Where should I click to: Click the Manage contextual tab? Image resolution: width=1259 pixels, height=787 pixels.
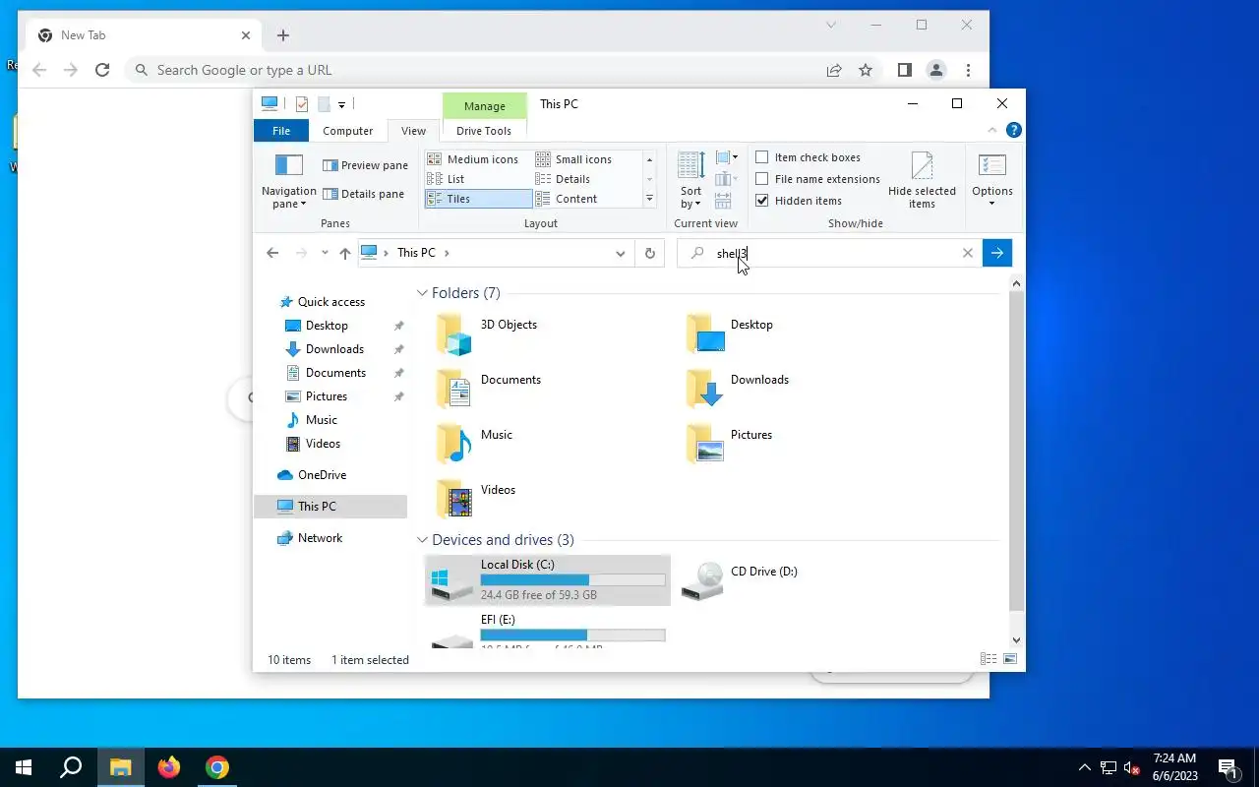coord(484,106)
